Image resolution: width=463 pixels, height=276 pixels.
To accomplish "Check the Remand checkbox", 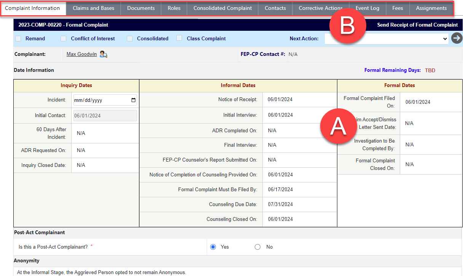I will click(x=18, y=38).
